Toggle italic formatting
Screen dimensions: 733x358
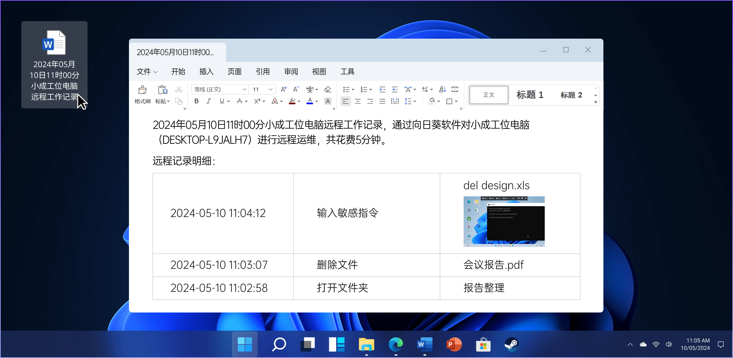tap(209, 101)
